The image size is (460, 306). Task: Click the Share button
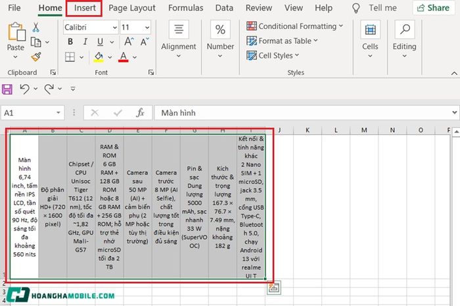(x=433, y=8)
